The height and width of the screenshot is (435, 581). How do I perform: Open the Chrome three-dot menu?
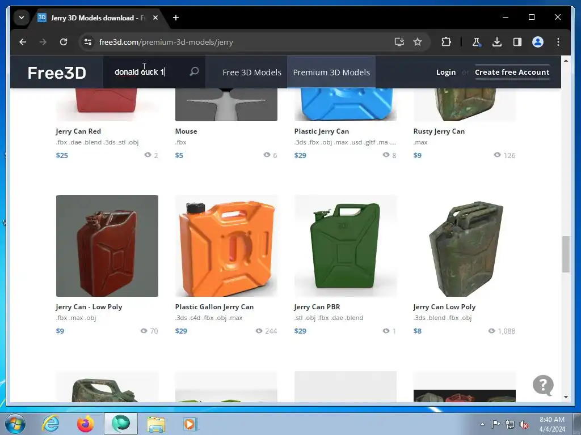click(x=558, y=42)
